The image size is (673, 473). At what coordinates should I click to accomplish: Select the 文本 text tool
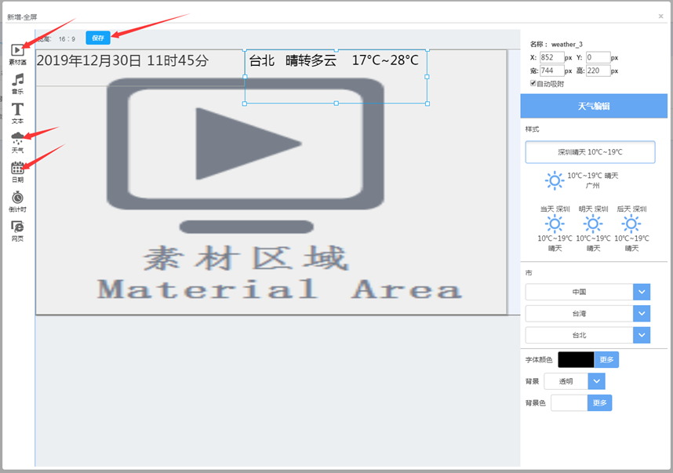(17, 113)
